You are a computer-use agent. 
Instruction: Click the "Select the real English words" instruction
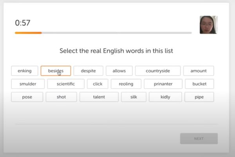point(116,51)
